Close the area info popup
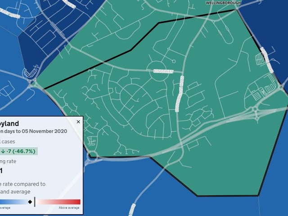Image resolution: width=288 pixels, height=216 pixels. [x=78, y=122]
